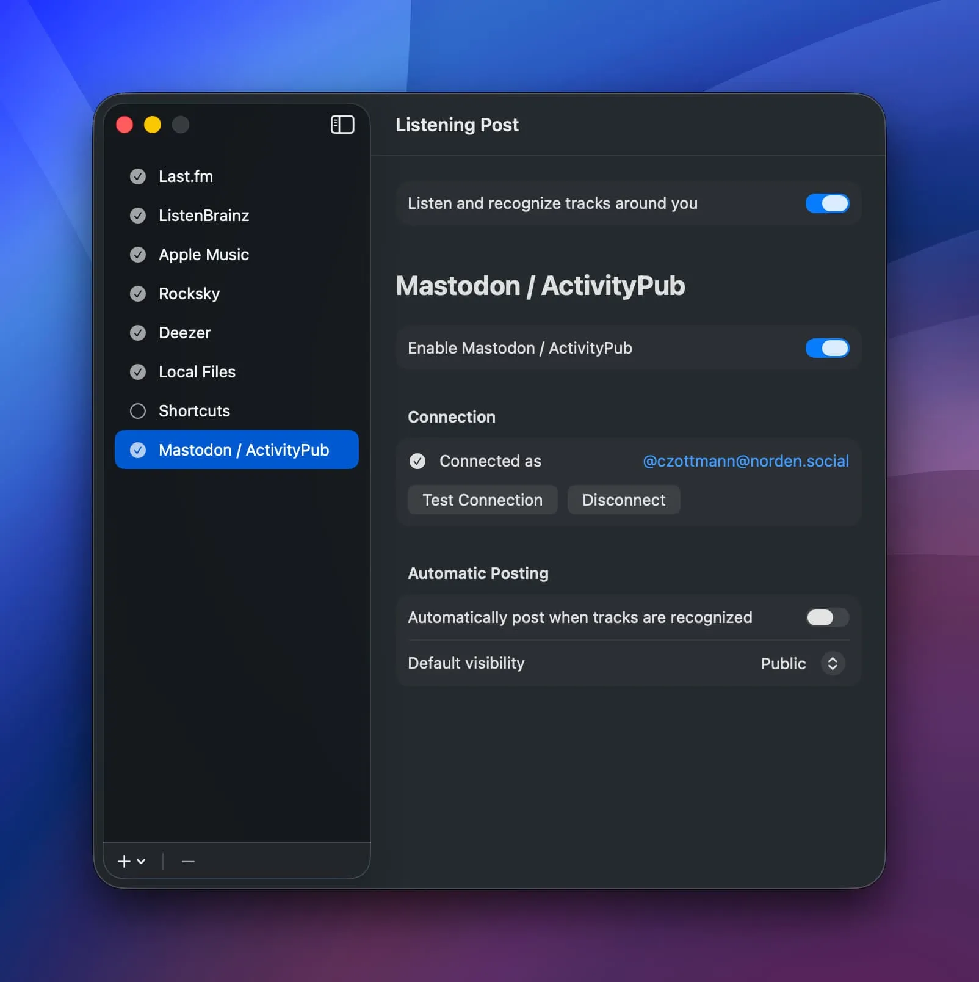This screenshot has width=979, height=982.
Task: Click the checkmark icon beside Last.fm
Action: coord(138,176)
